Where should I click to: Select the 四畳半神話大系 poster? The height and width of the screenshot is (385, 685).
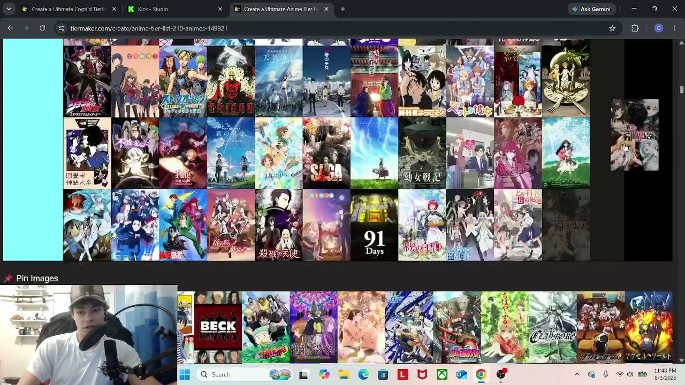pos(87,153)
